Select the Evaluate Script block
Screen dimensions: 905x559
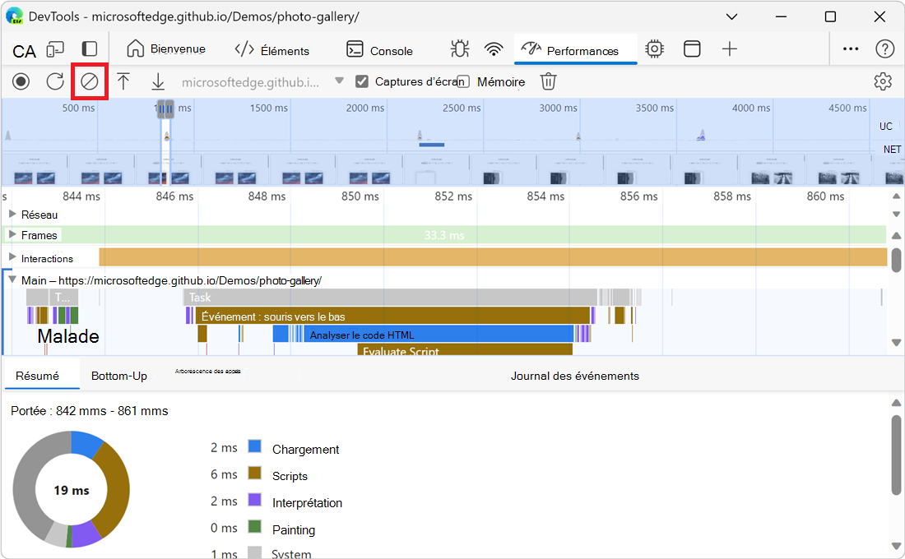click(x=465, y=349)
